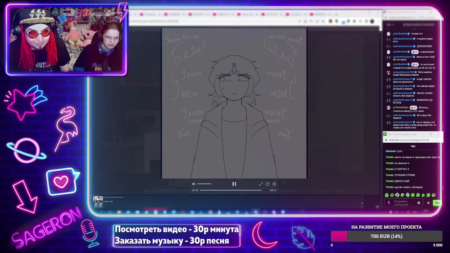Image resolution: width=450 pixels, height=253 pixels.
Task: Click diixieow username in Kick chat
Action: pos(390,151)
